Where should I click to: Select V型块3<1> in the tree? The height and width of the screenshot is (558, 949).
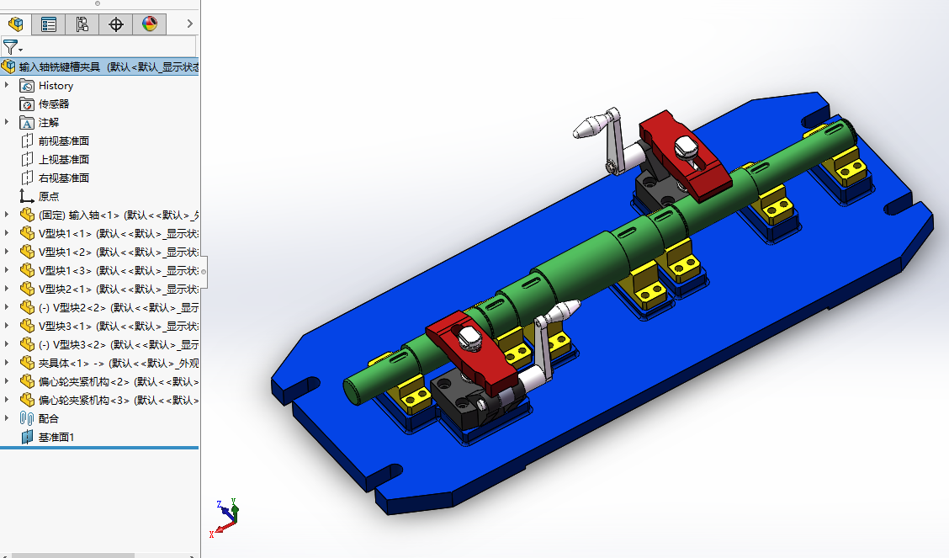click(119, 327)
